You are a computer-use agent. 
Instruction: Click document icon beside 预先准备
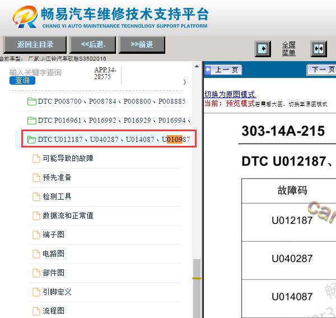pos(36,178)
